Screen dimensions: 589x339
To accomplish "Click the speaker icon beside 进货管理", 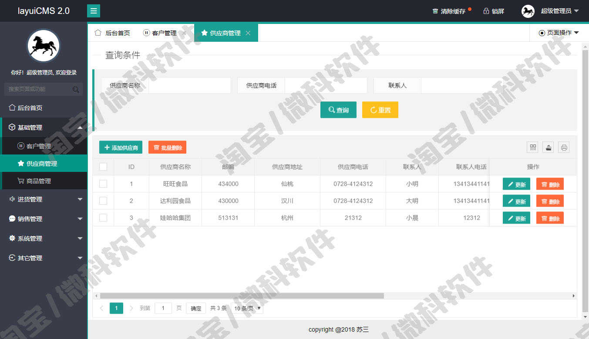I will (12, 199).
